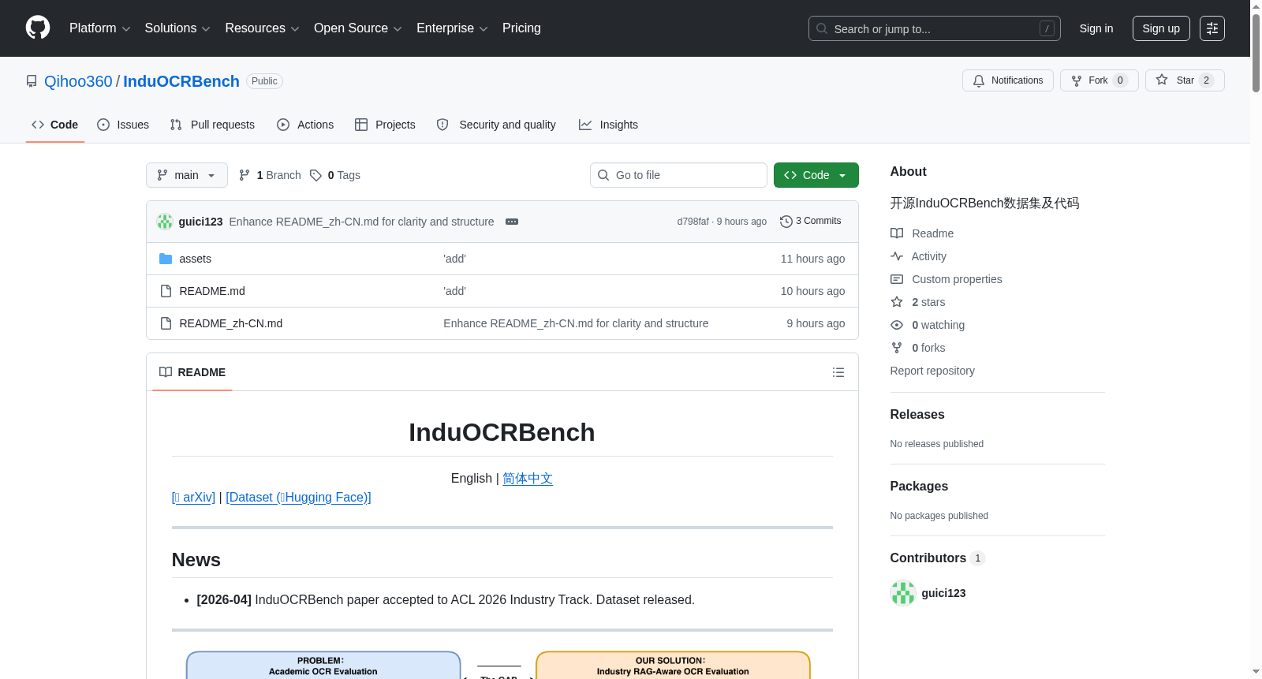1262x679 pixels.
Task: Click the history clock icon by 3 Commits
Action: (x=786, y=222)
